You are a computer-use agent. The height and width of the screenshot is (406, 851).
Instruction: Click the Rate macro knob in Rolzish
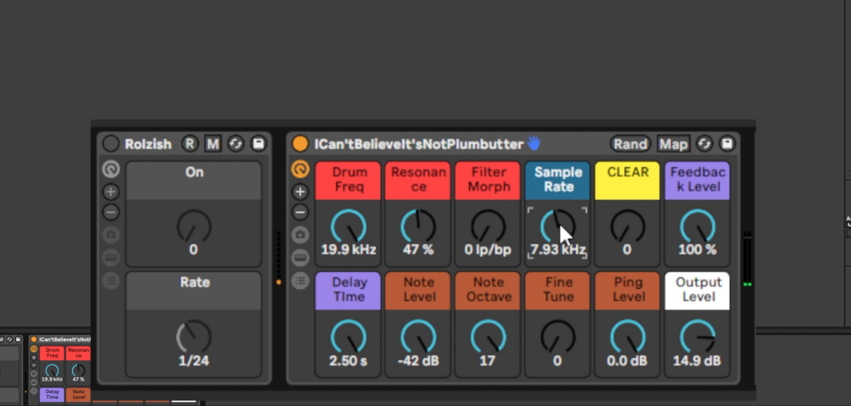[x=194, y=337]
